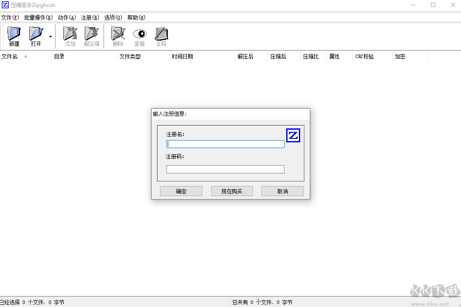This screenshot has width=461, height=307.
Task: Click inside the 注册名 input field
Action: (x=225, y=144)
